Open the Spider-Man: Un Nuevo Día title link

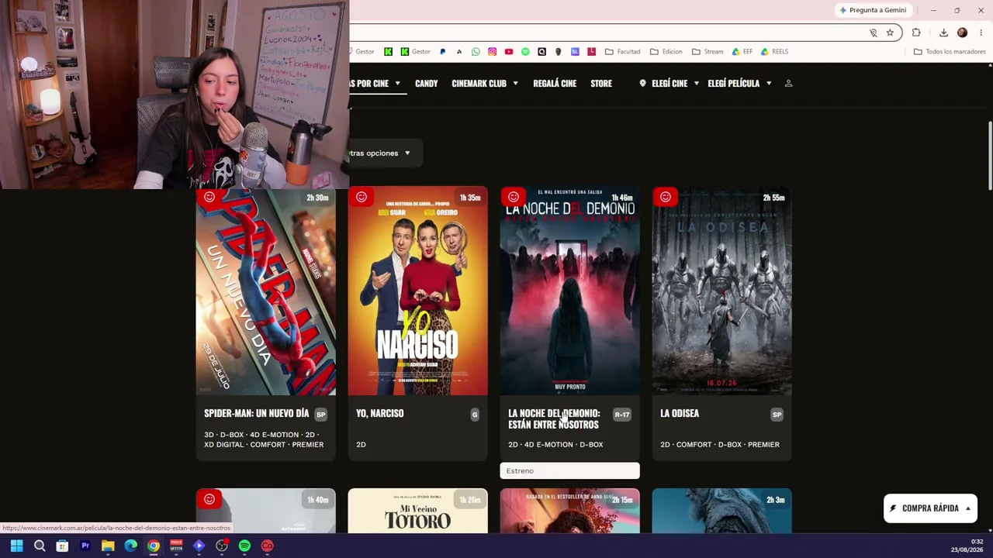click(256, 414)
